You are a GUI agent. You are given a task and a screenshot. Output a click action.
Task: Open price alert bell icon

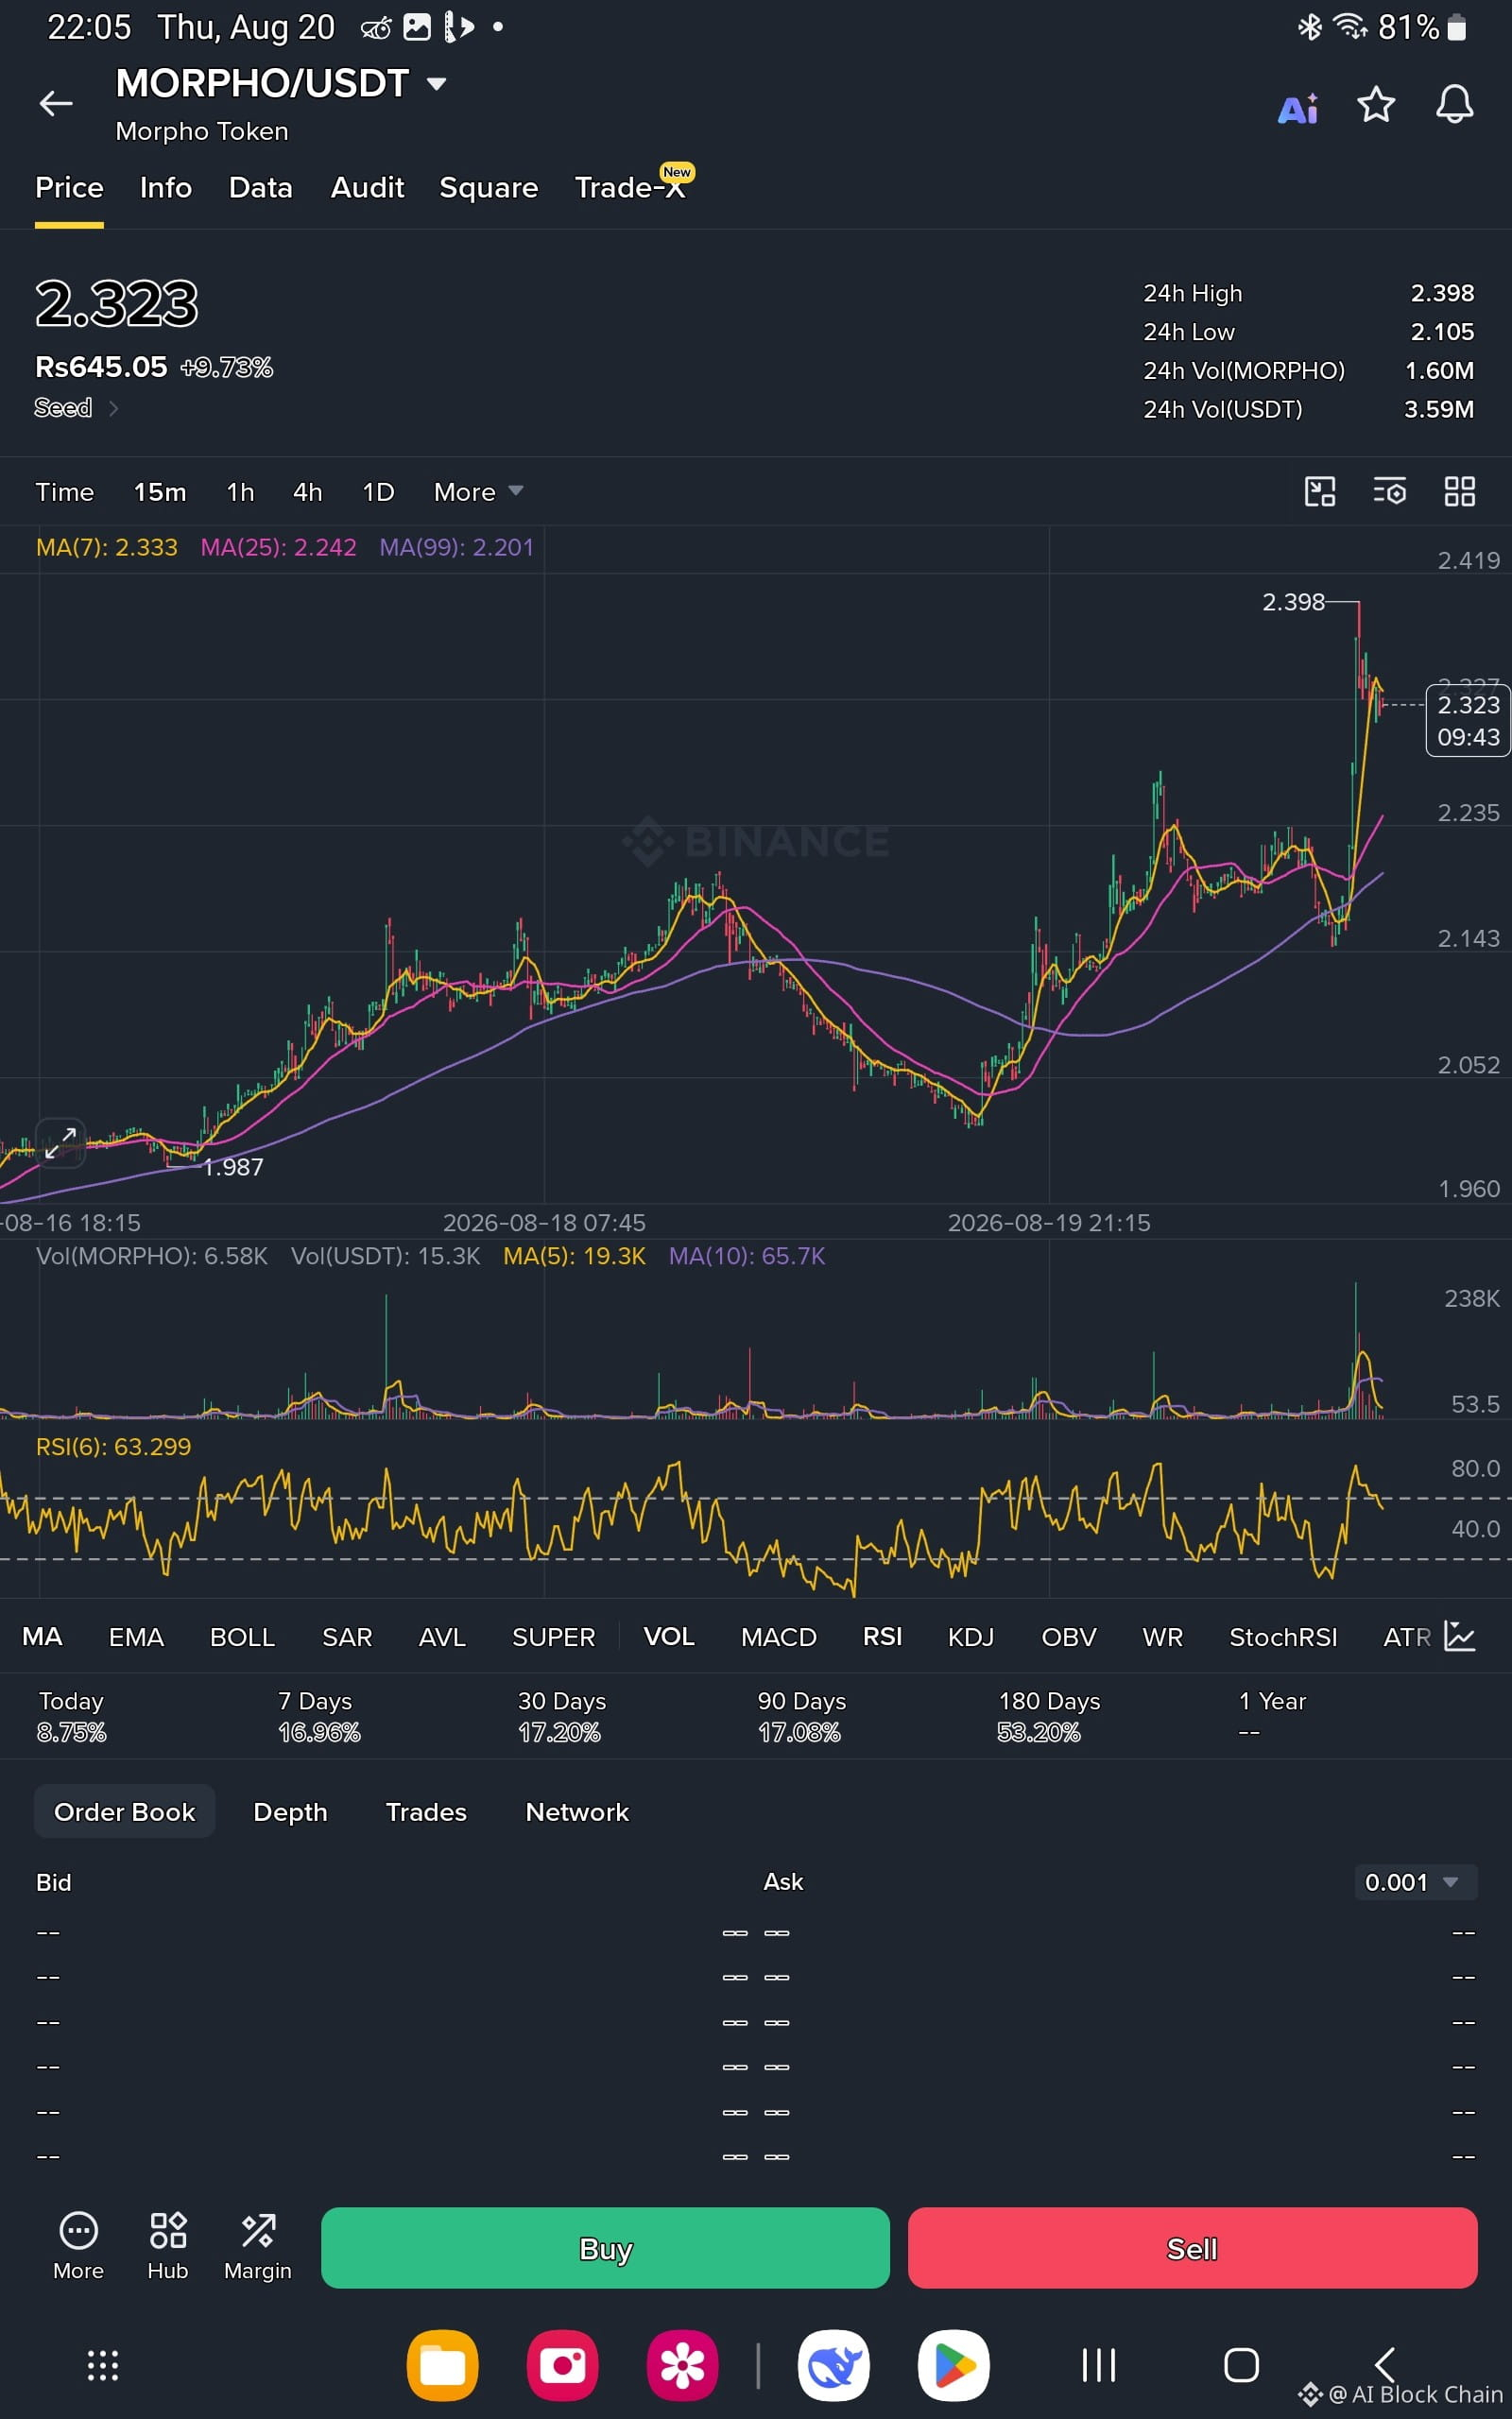[1454, 104]
